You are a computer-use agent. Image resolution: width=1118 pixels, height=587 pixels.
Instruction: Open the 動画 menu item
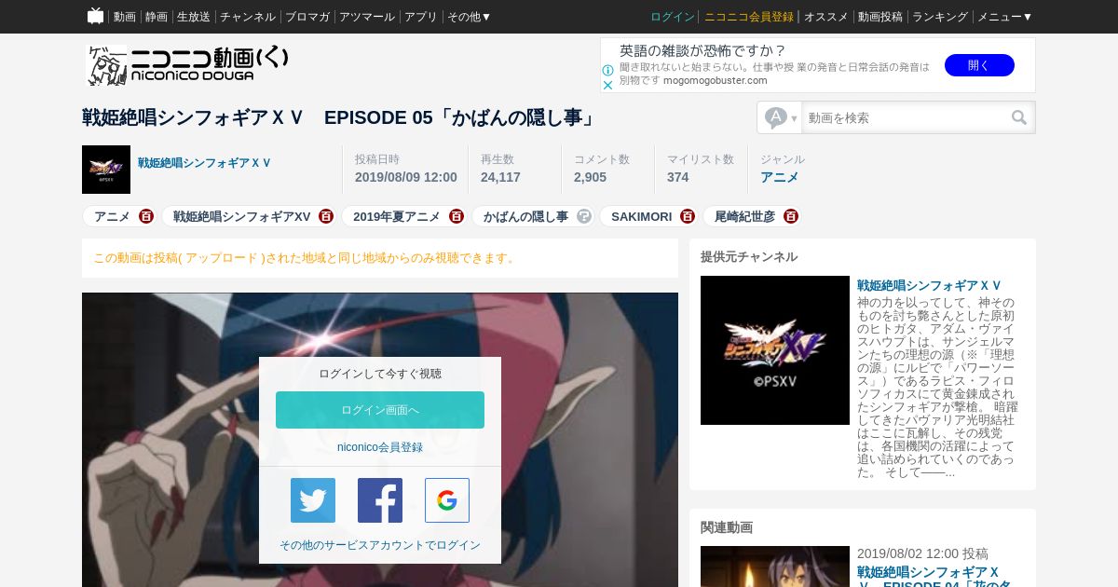coord(125,17)
